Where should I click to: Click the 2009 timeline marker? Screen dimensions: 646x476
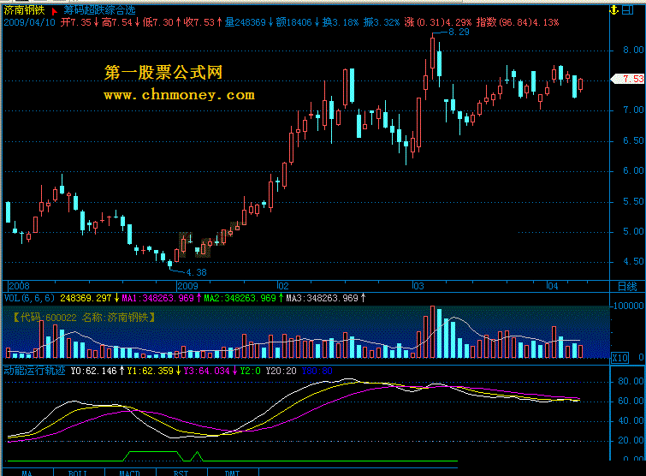click(x=187, y=286)
